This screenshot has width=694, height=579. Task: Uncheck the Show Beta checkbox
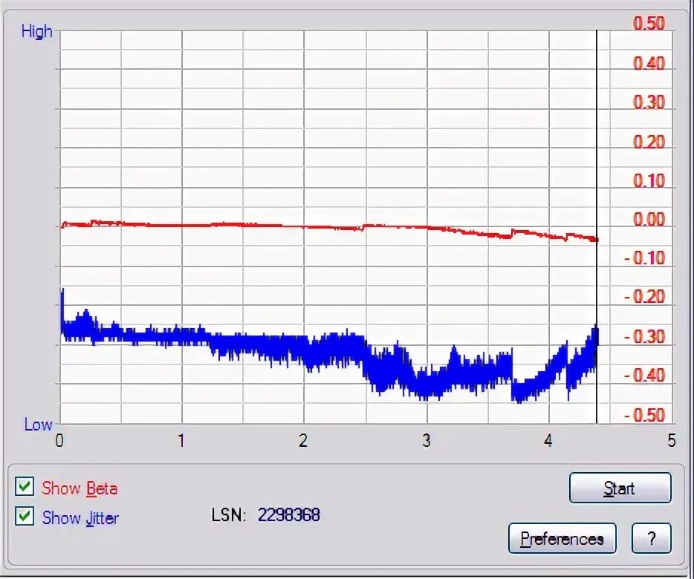tap(25, 486)
